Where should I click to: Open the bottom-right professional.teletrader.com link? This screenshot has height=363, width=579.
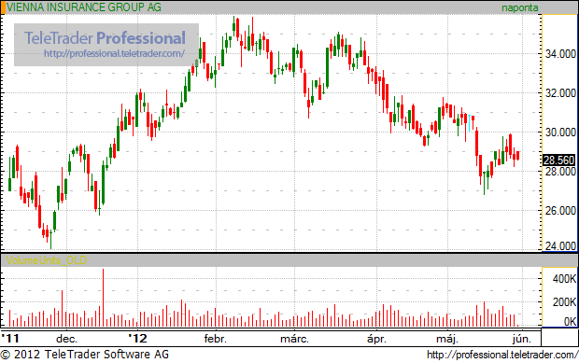(502, 355)
